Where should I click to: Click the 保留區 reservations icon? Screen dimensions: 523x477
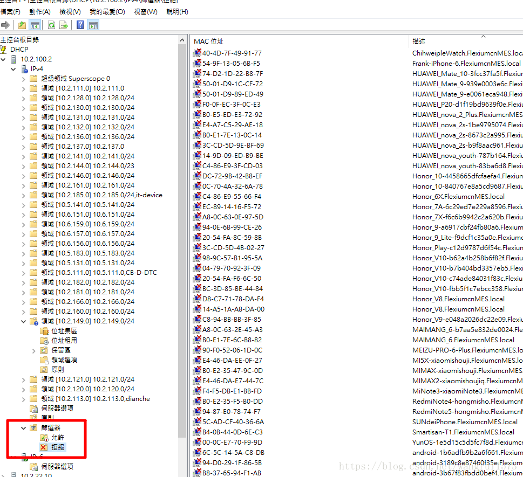click(44, 350)
